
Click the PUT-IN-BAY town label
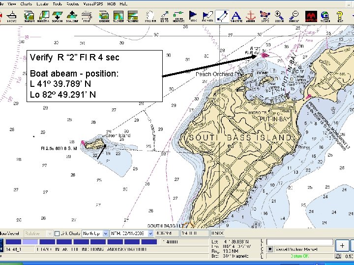274,119
